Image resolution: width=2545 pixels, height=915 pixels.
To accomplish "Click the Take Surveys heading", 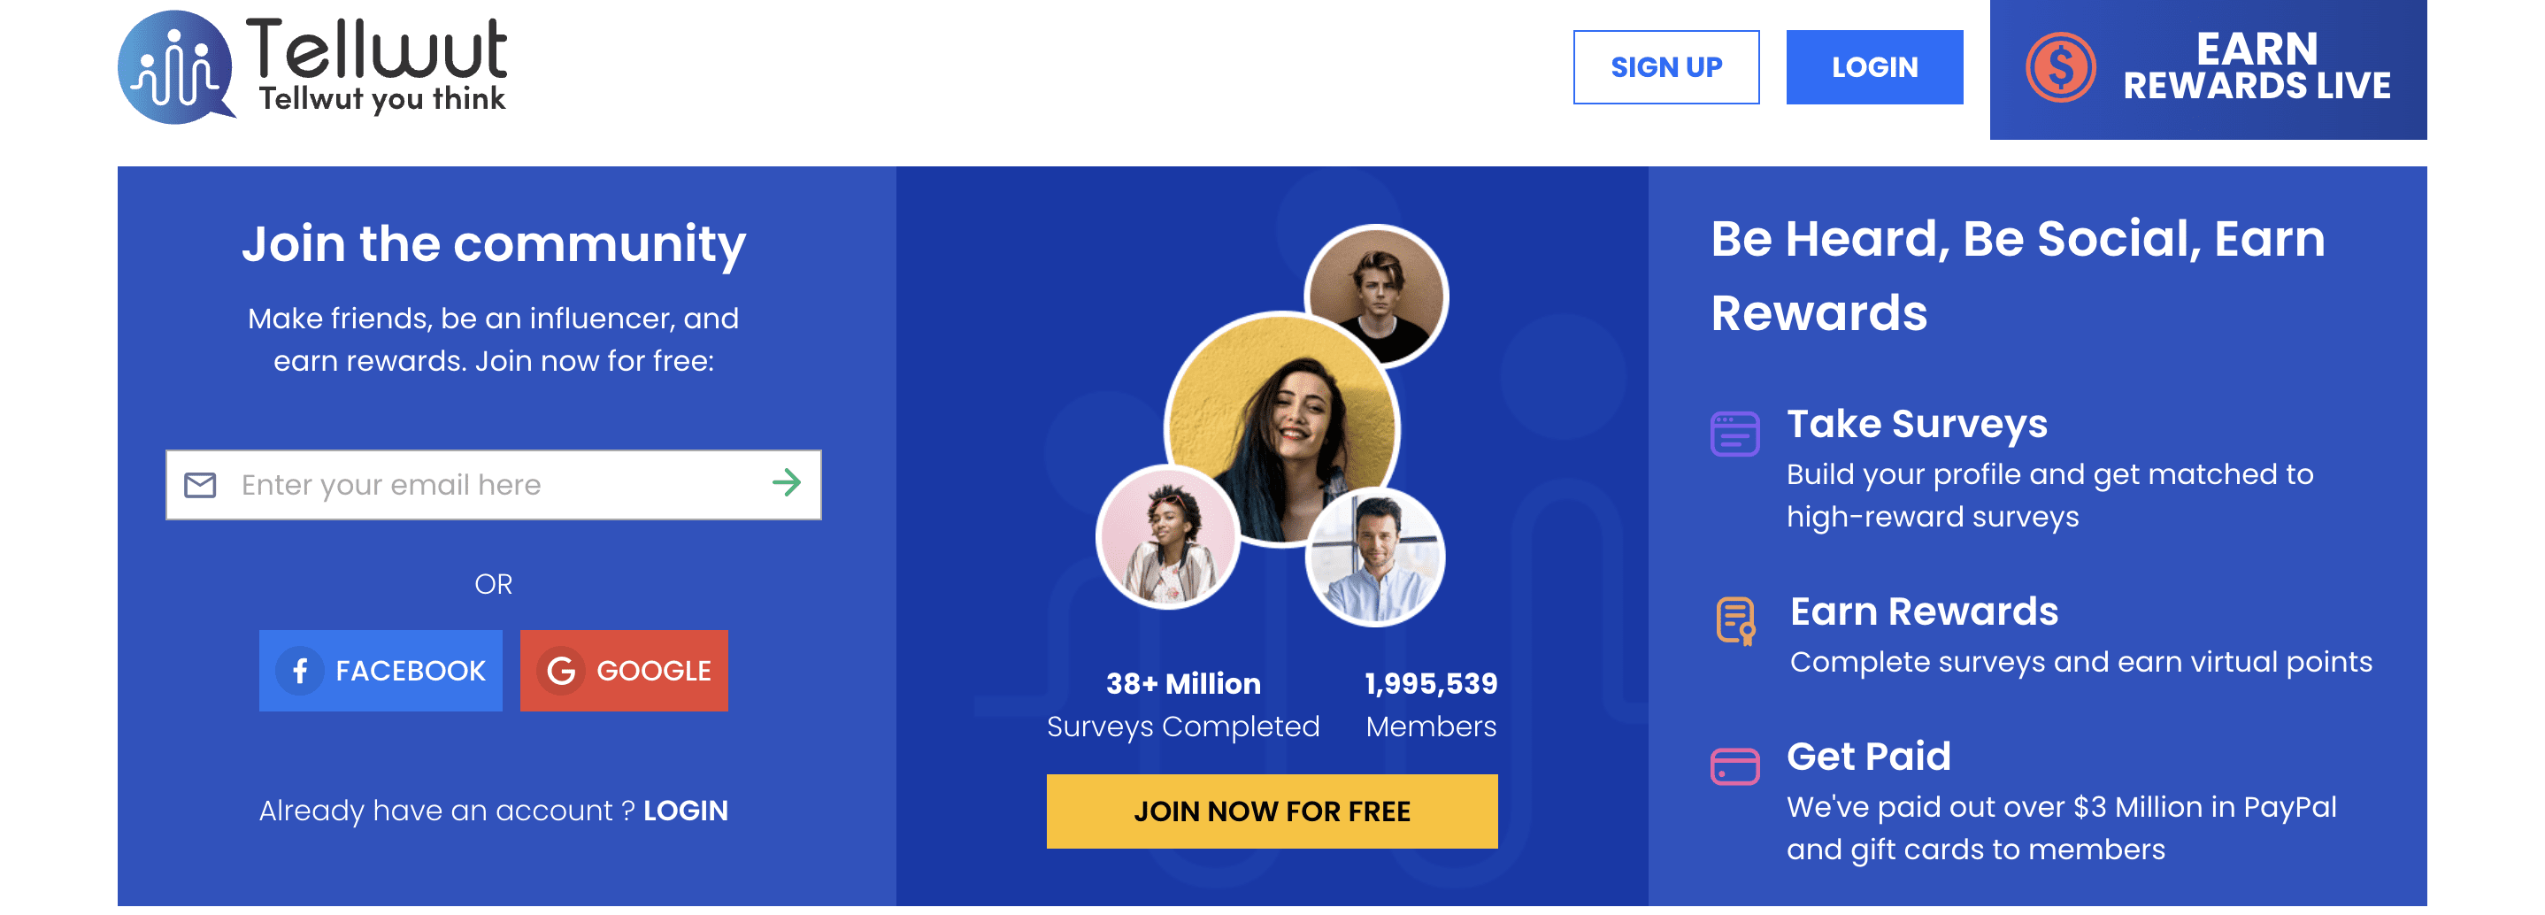I will coord(1917,424).
